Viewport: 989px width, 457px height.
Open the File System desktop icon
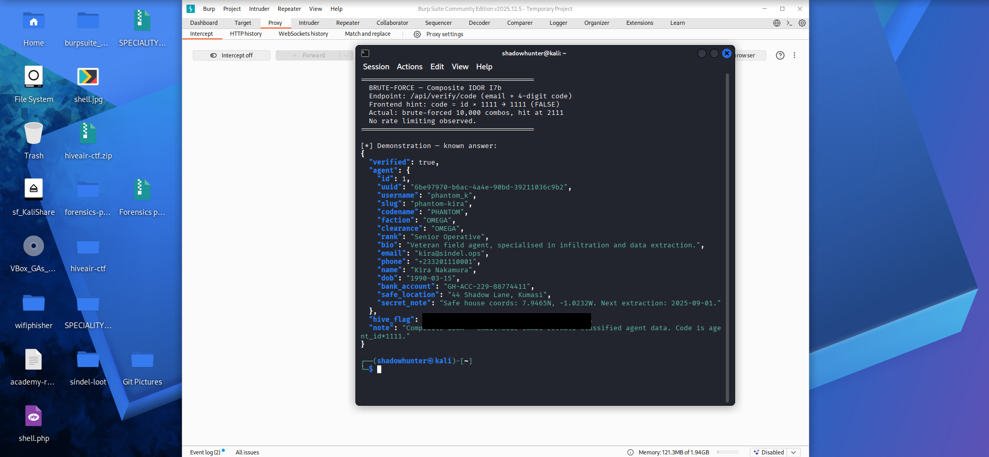point(34,77)
